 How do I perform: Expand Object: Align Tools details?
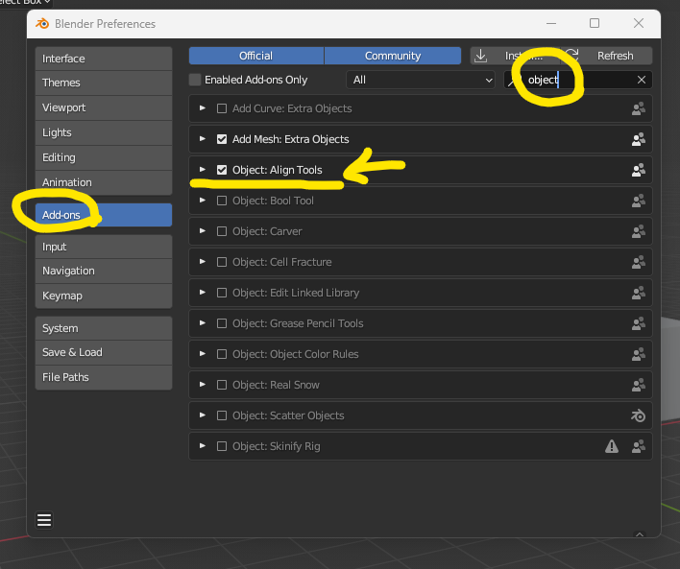click(x=202, y=170)
